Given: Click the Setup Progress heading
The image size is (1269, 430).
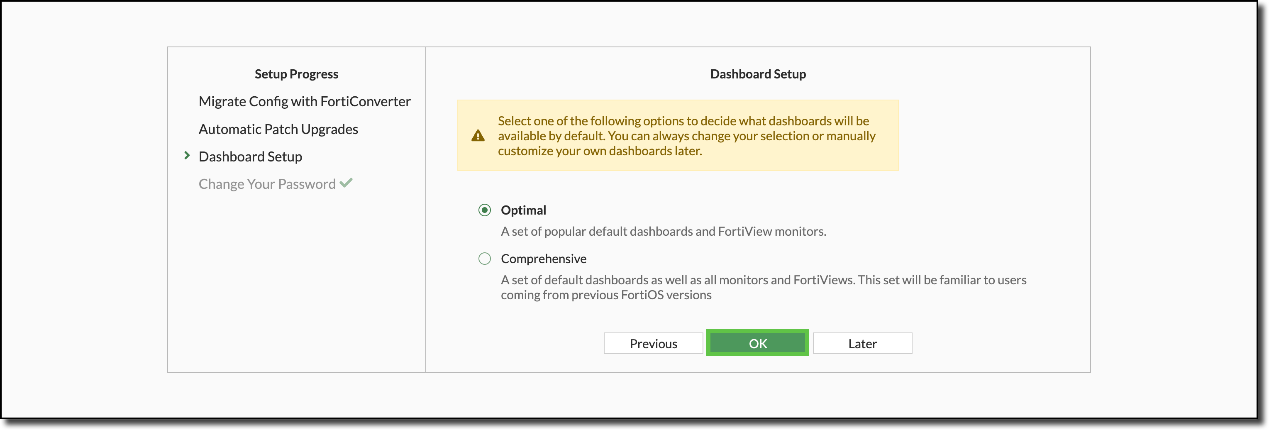Looking at the screenshot, I should [296, 73].
